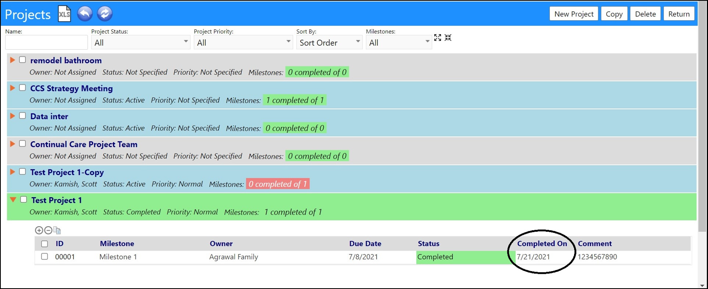708x289 pixels.
Task: Copy milestone using the pages icon
Action: pyautogui.click(x=57, y=230)
